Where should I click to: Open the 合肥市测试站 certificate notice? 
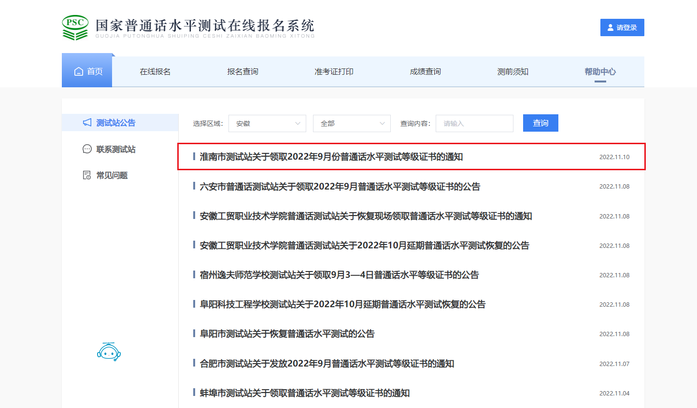327,364
